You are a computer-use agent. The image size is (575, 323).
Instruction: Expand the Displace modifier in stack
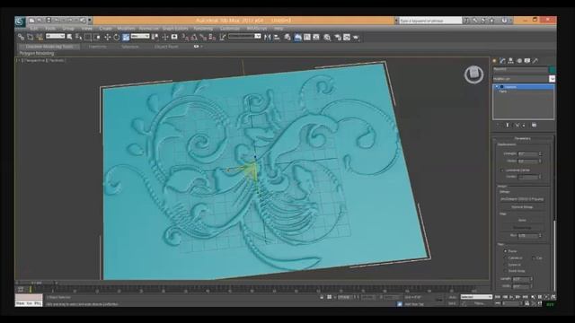497,87
